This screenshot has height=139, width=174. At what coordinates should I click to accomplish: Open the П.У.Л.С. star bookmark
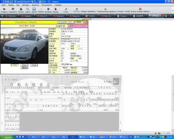click(x=77, y=10)
